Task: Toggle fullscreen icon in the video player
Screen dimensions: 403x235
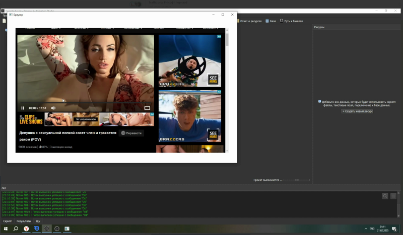Action: point(147,108)
